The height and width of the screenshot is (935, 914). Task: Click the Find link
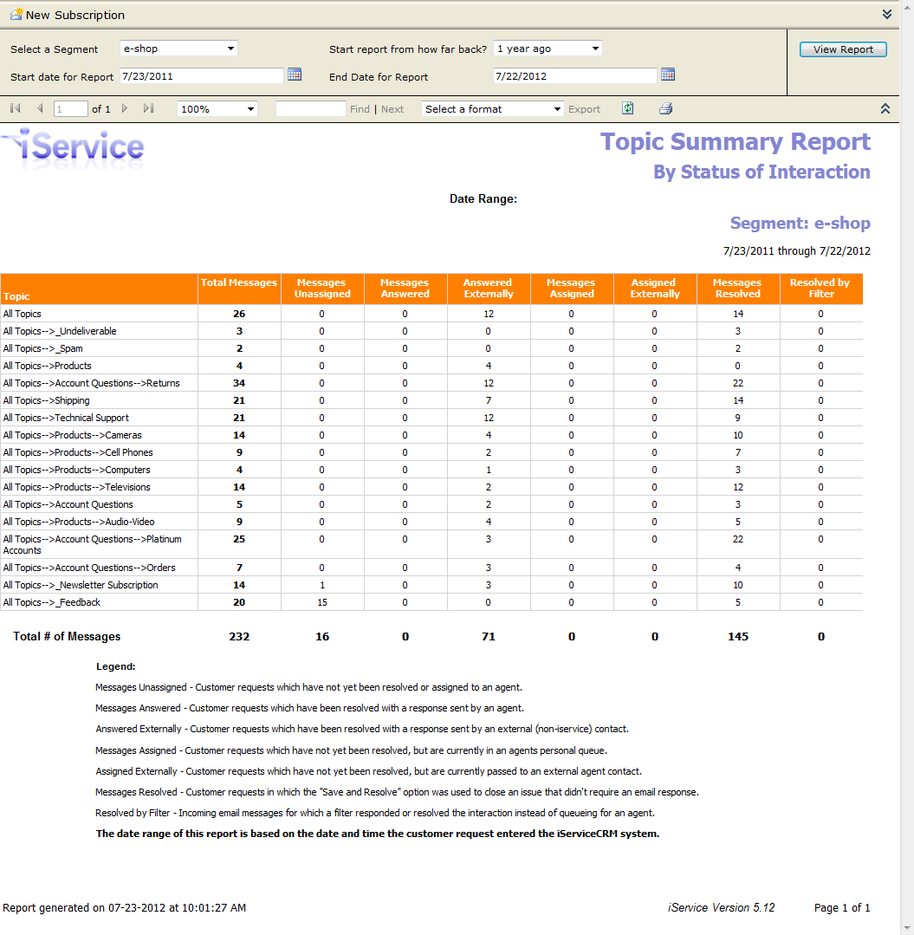click(x=360, y=109)
